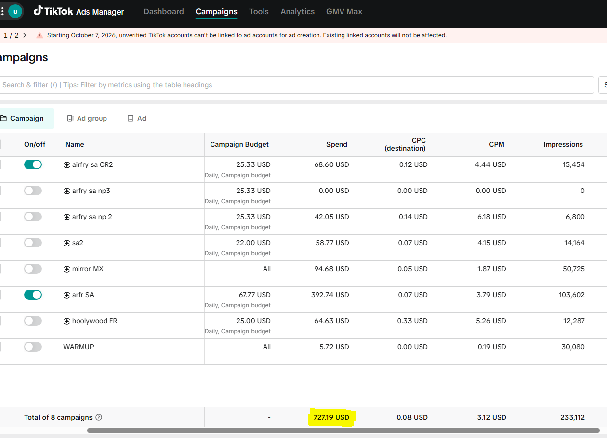The height and width of the screenshot is (438, 607).
Task: Select the 392.74 USD spend value
Action: tap(330, 295)
